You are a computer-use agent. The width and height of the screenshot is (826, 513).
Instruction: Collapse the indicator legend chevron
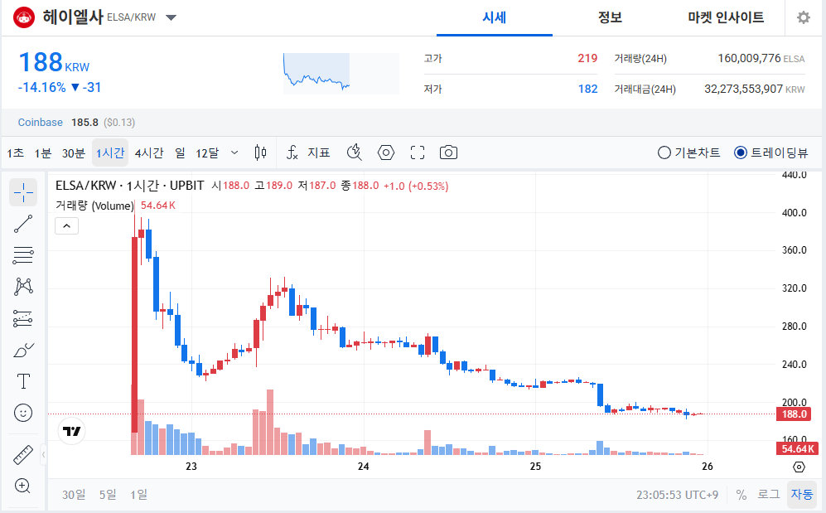point(67,226)
